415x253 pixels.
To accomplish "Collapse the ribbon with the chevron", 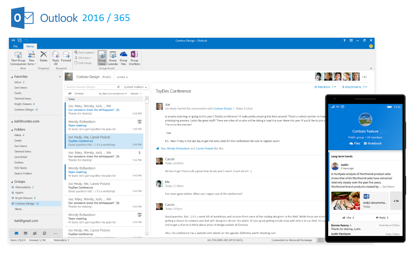I will [x=371, y=68].
